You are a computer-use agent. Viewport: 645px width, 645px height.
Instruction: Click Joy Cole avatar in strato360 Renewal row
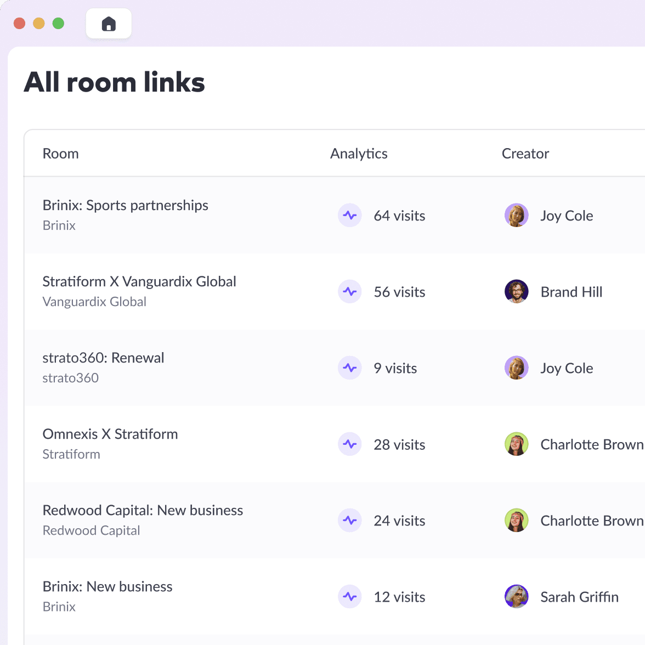tap(516, 367)
